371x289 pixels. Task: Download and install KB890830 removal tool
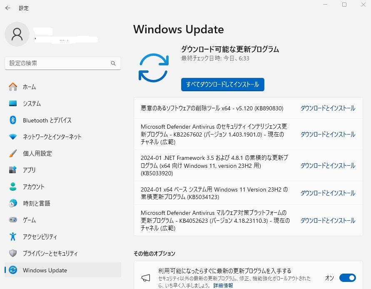(328, 108)
